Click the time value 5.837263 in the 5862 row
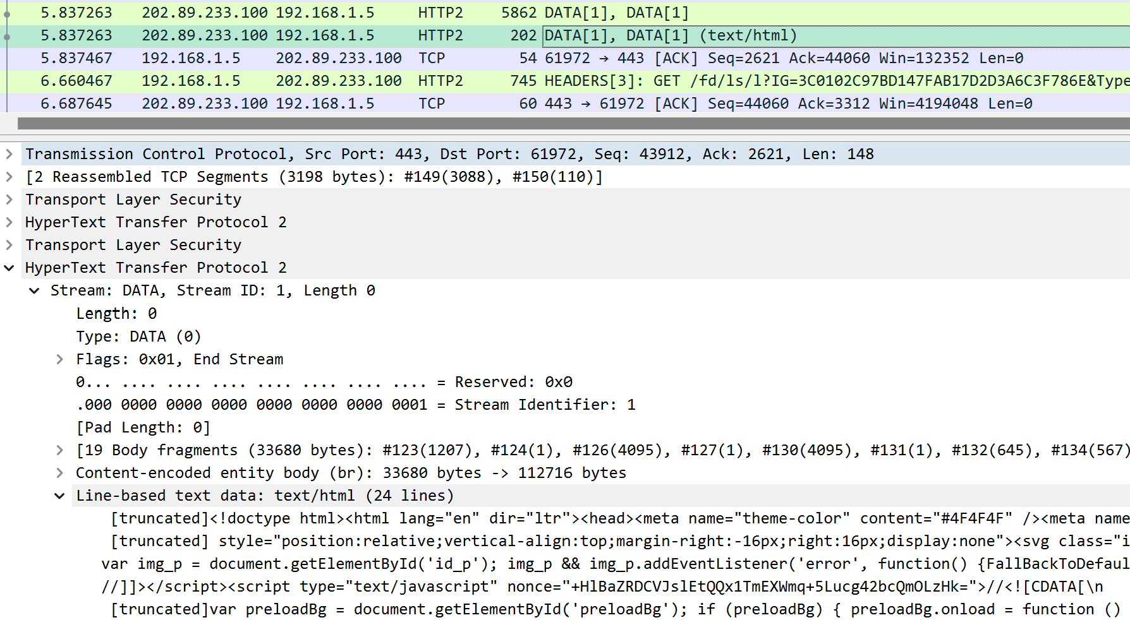Viewport: 1130px width, 620px height. tap(76, 13)
